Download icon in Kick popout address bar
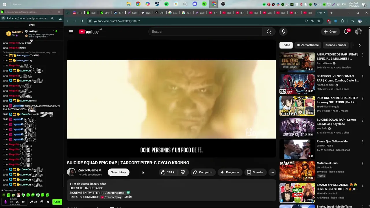 pyautogui.click(x=60, y=18)
